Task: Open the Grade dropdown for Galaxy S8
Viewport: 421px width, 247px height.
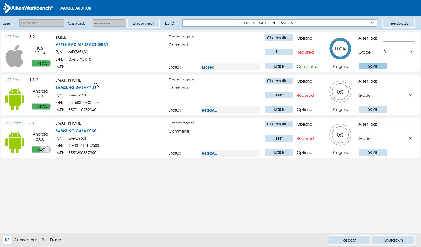Action: tap(399, 138)
